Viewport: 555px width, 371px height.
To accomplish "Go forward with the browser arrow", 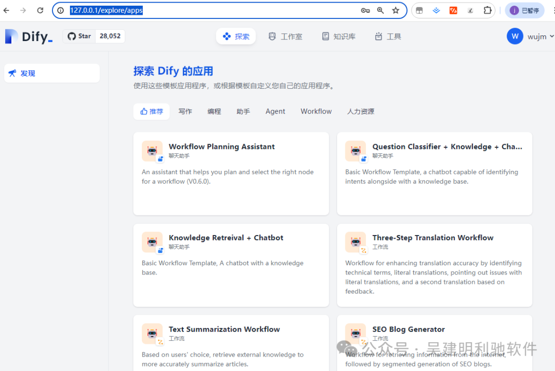I will [x=23, y=10].
